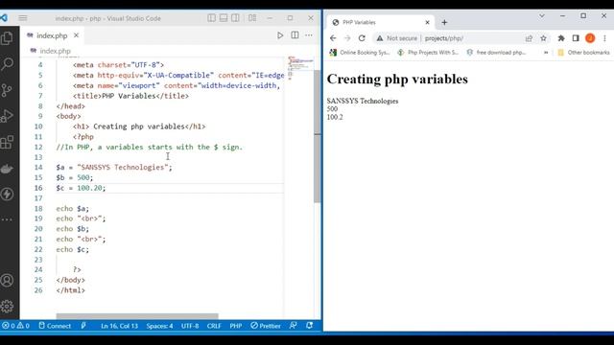Open feedback icon in the status bar
Viewport: 614px width, 345px height.
293,326
